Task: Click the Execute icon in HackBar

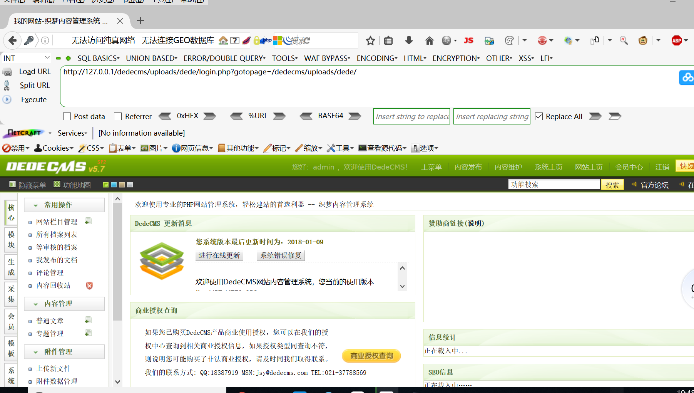Action: (7, 99)
